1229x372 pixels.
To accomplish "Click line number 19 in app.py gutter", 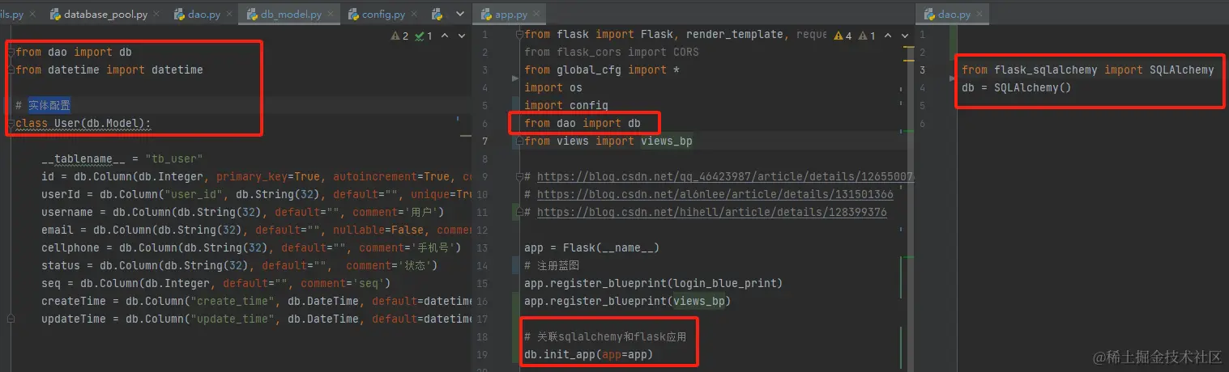I will pos(484,354).
